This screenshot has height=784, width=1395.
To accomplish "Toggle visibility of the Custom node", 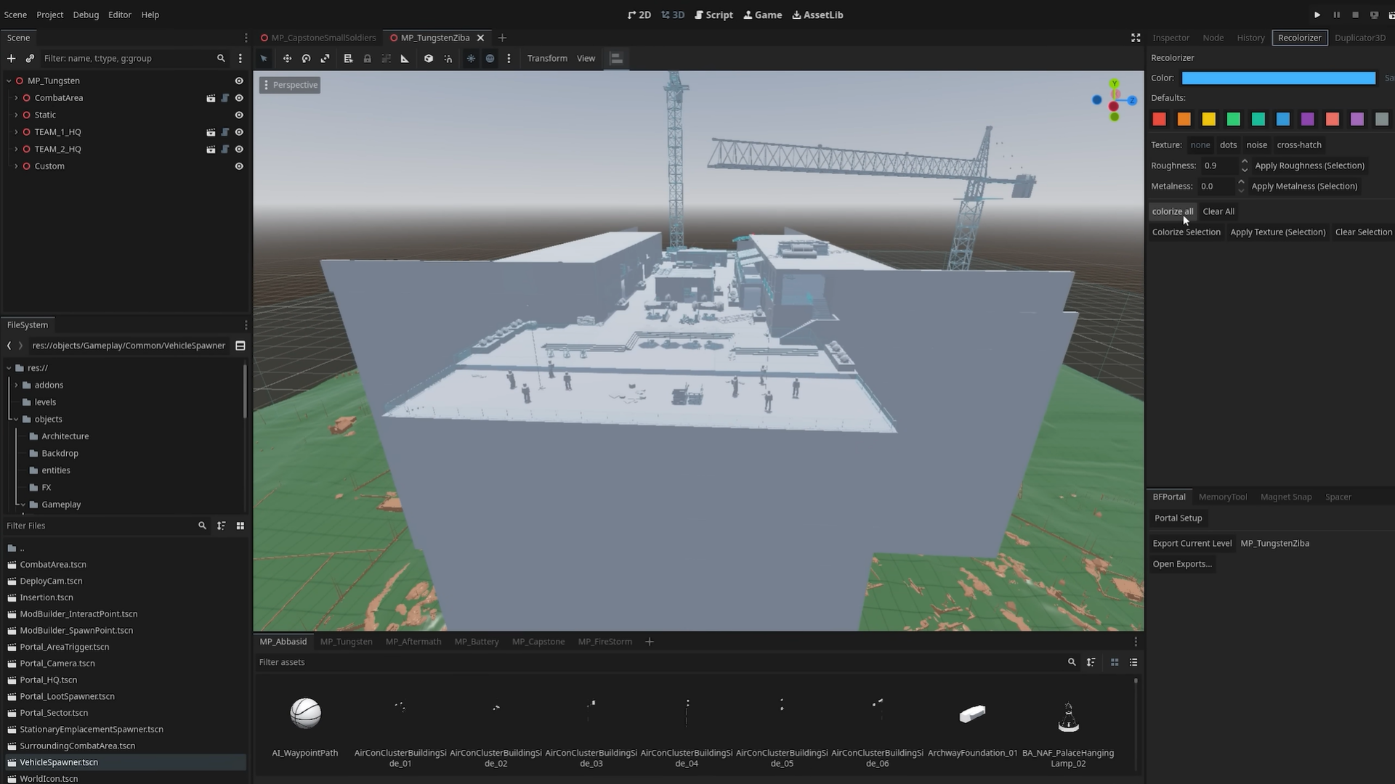I will pos(239,166).
